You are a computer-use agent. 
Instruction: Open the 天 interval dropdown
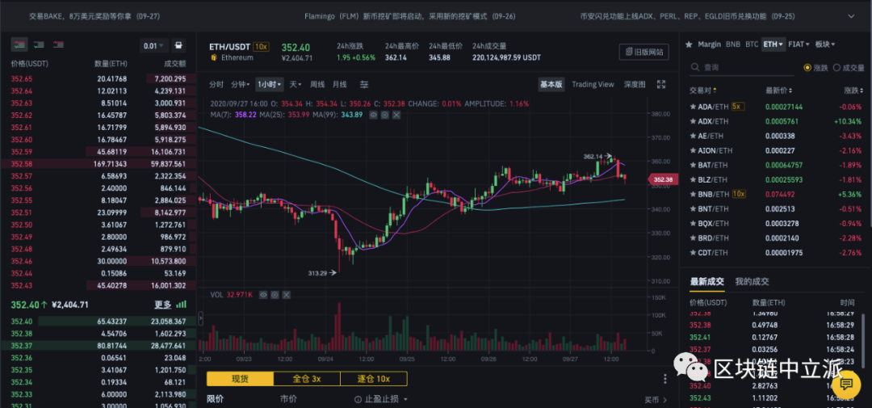pos(296,85)
